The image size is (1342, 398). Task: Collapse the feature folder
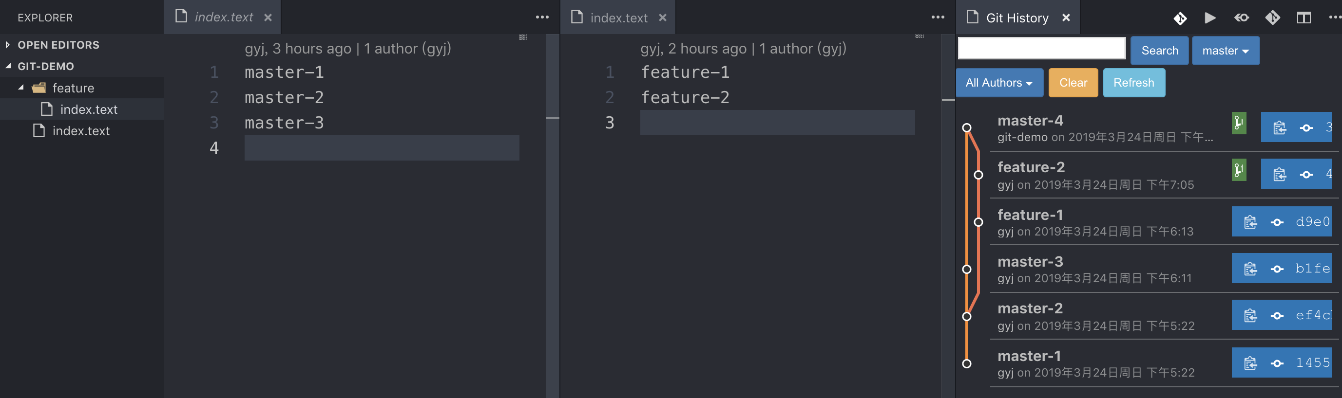[x=21, y=88]
